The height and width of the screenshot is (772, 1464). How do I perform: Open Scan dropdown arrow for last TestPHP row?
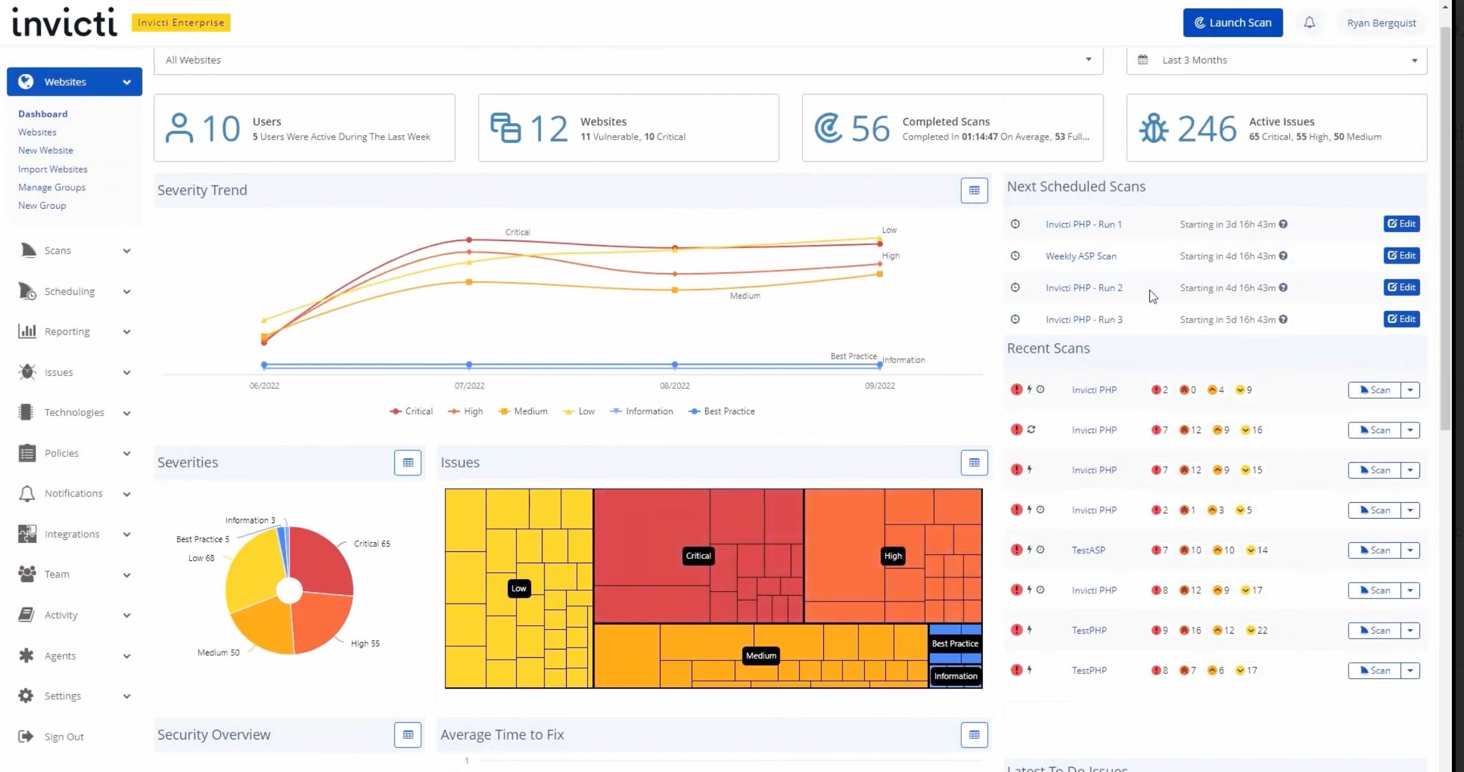(1410, 671)
